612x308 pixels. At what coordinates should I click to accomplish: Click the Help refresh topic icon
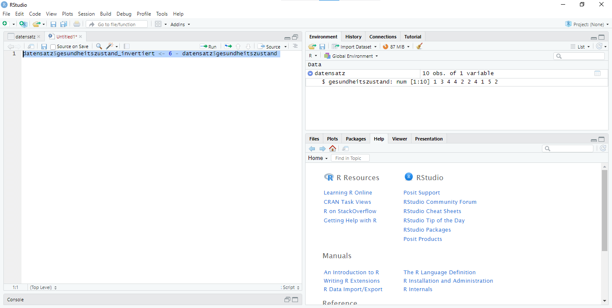point(603,148)
